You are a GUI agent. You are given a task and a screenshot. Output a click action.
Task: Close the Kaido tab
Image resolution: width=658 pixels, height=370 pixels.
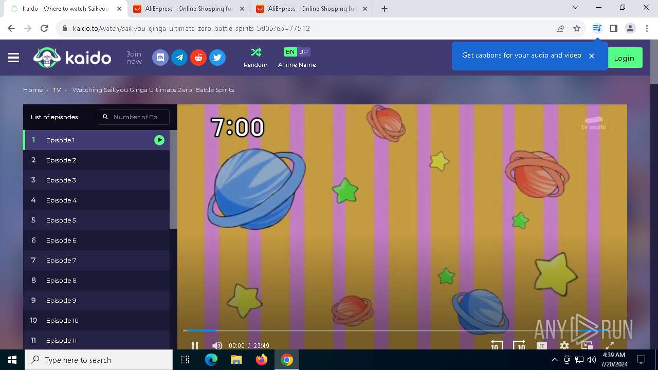pos(119,9)
